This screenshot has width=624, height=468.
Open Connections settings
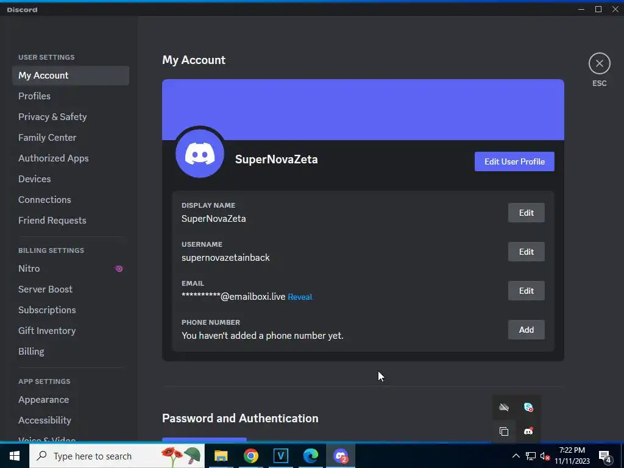tap(71, 200)
